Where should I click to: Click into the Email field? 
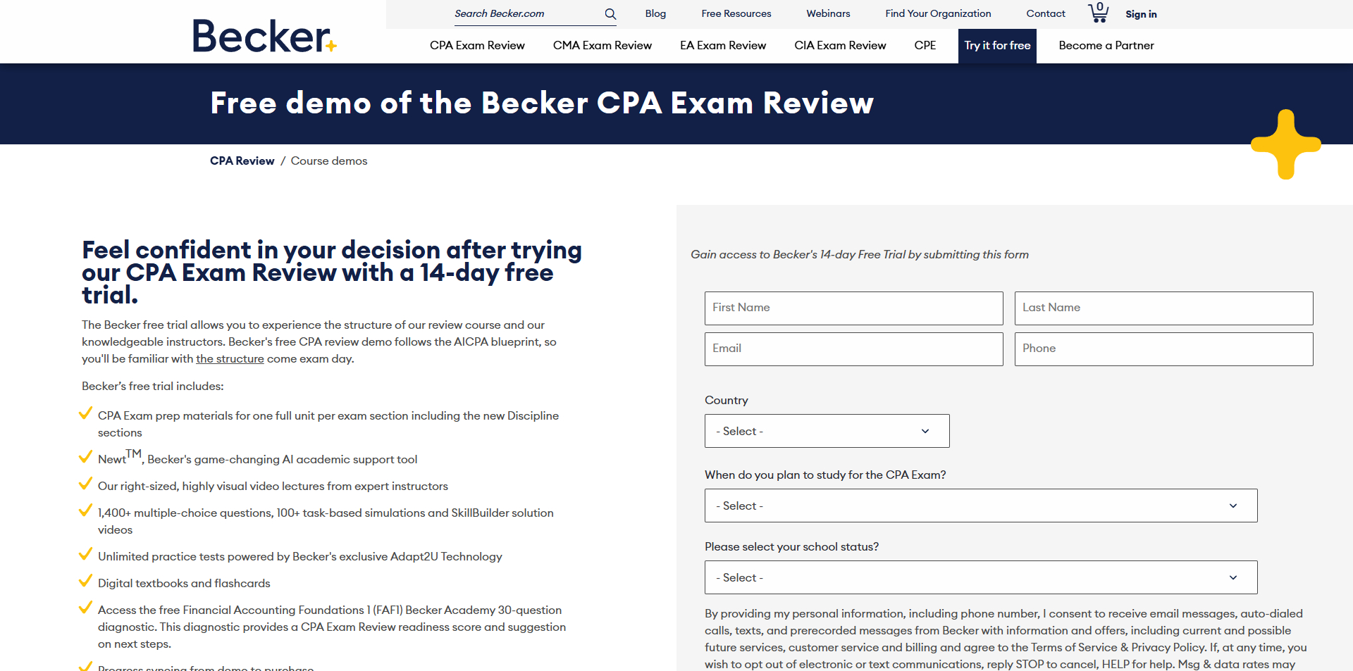pyautogui.click(x=853, y=349)
